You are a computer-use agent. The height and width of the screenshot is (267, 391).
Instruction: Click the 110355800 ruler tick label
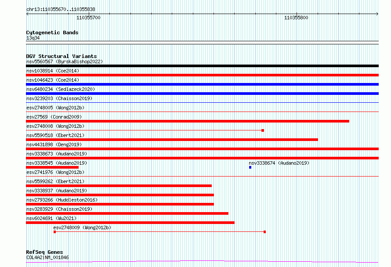296,18
